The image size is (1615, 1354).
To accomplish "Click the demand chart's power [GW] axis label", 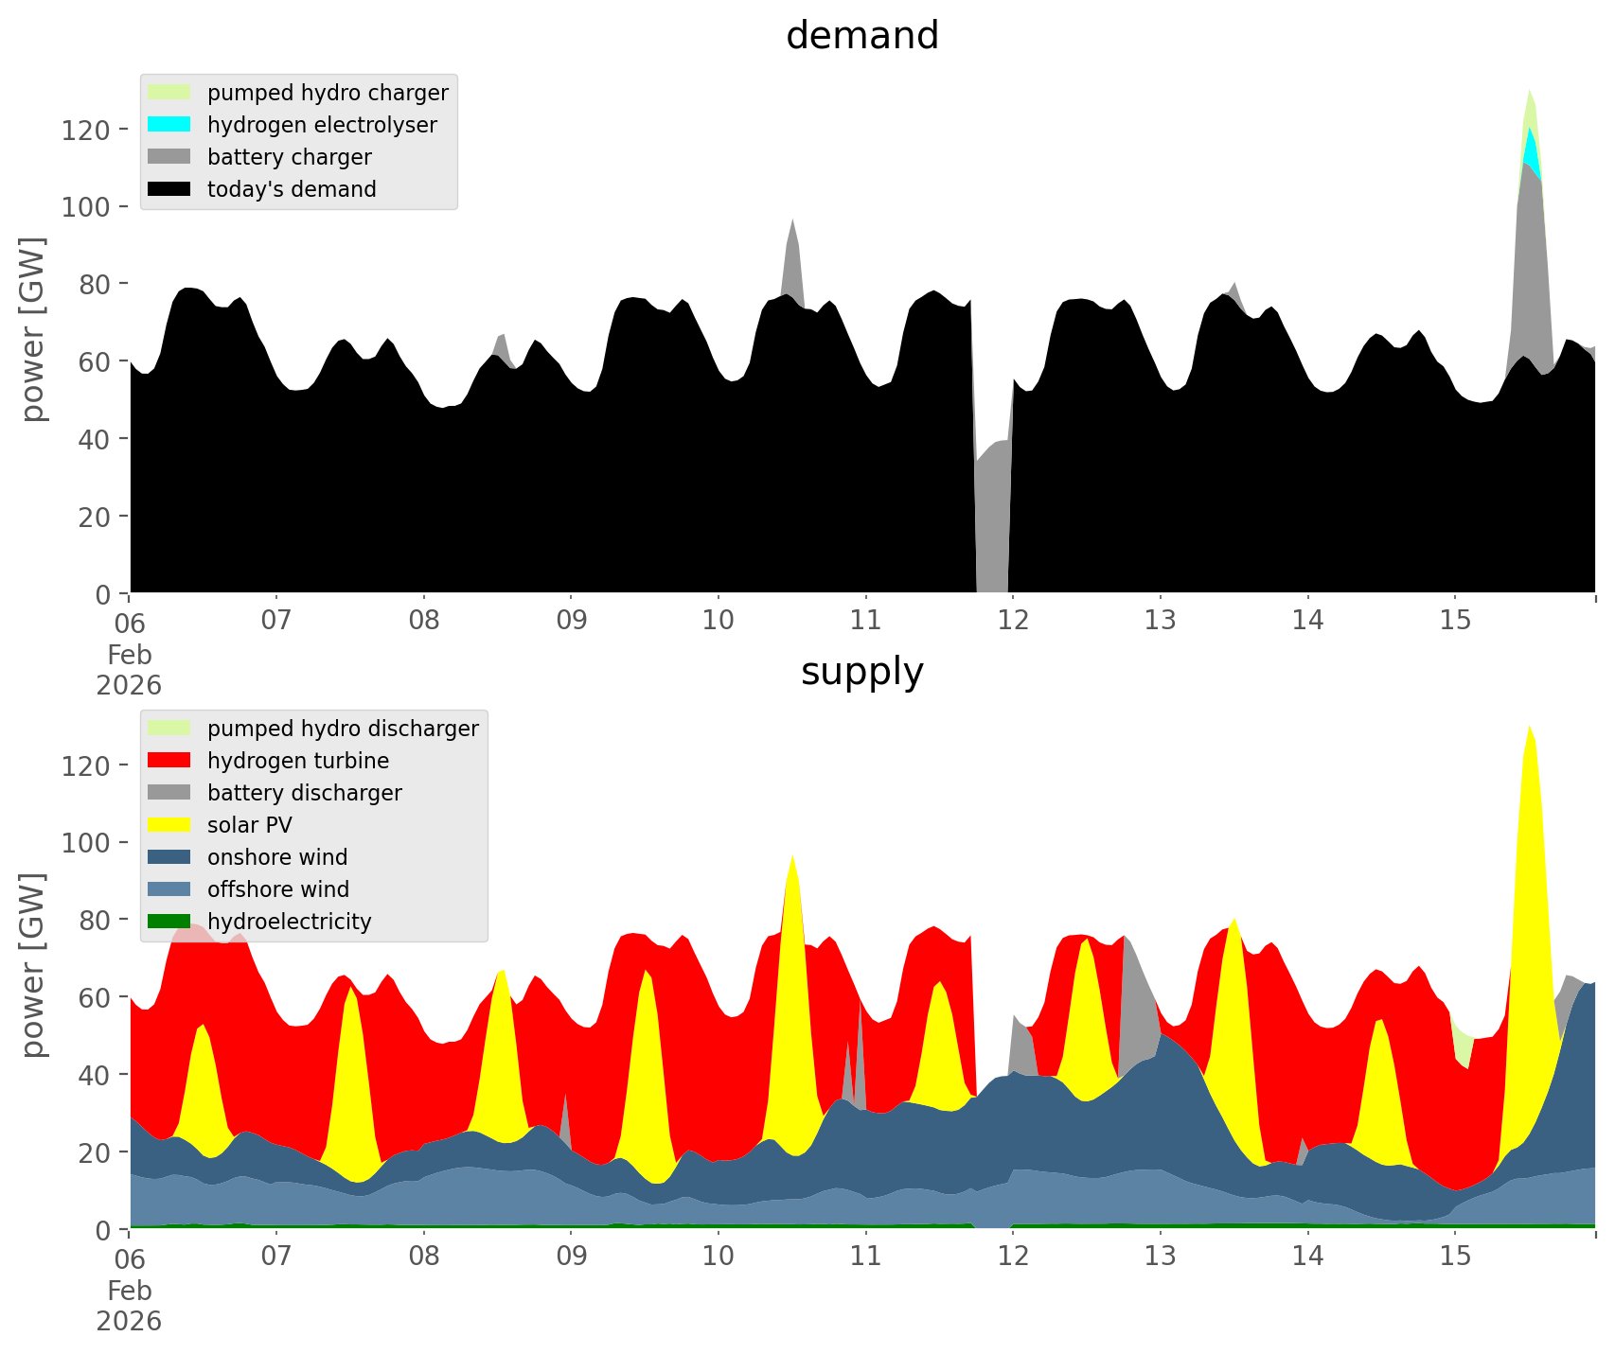I will [x=32, y=329].
